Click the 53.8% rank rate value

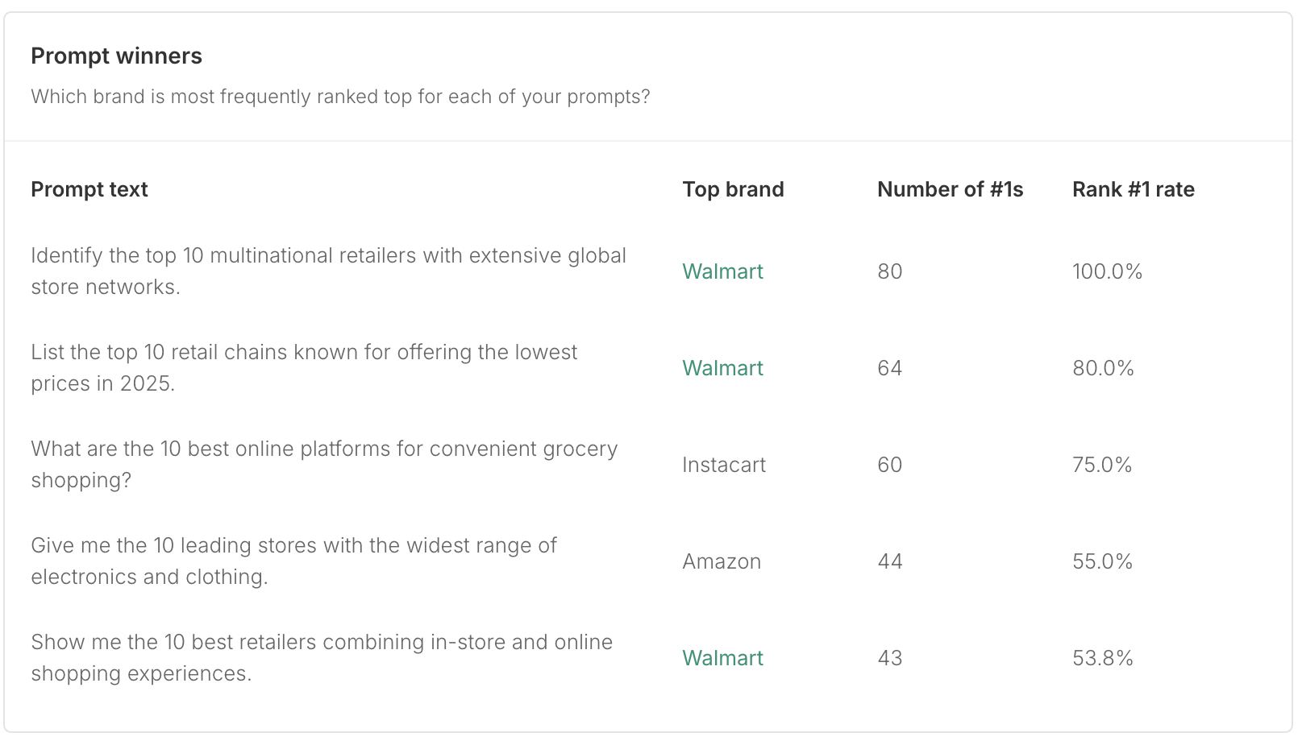click(1103, 658)
